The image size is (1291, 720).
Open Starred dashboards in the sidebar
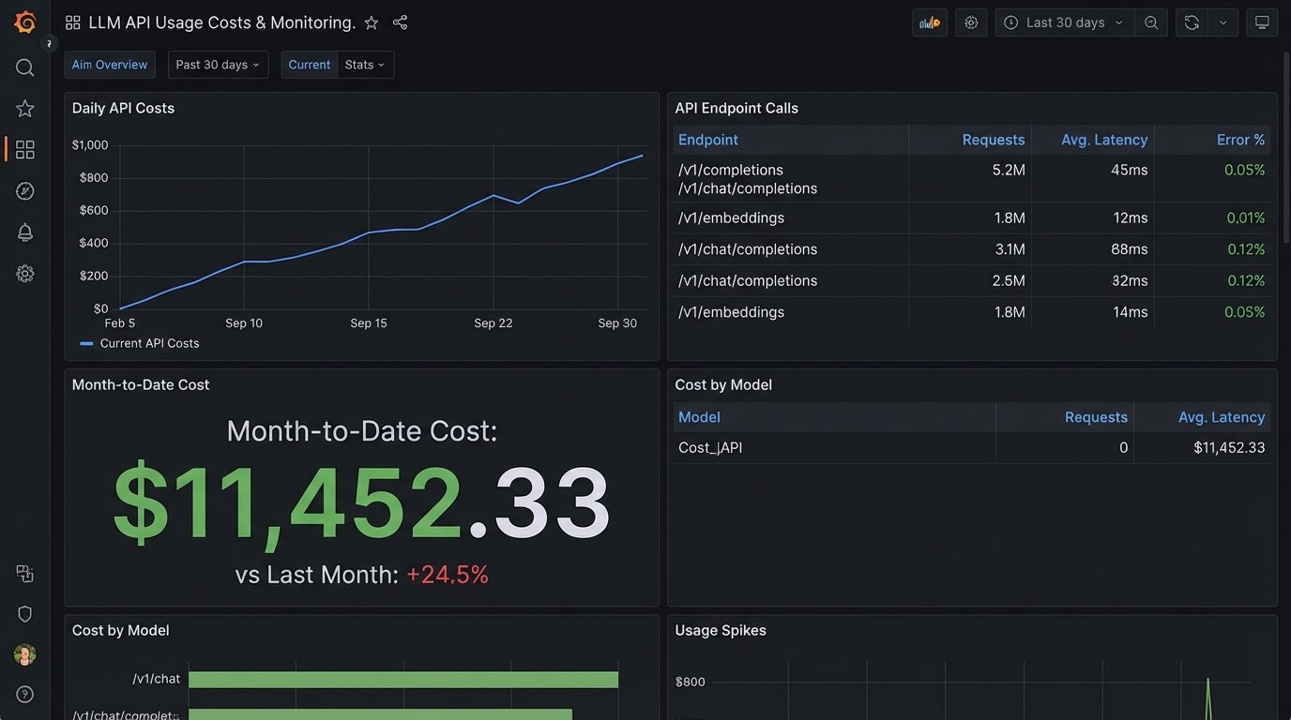point(25,109)
